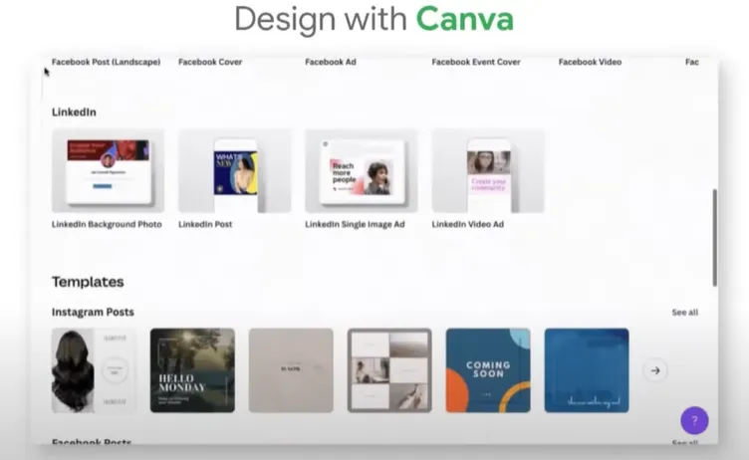749x460 pixels.
Task: Click the LinkedIn Background Photo caption
Action: tap(107, 224)
